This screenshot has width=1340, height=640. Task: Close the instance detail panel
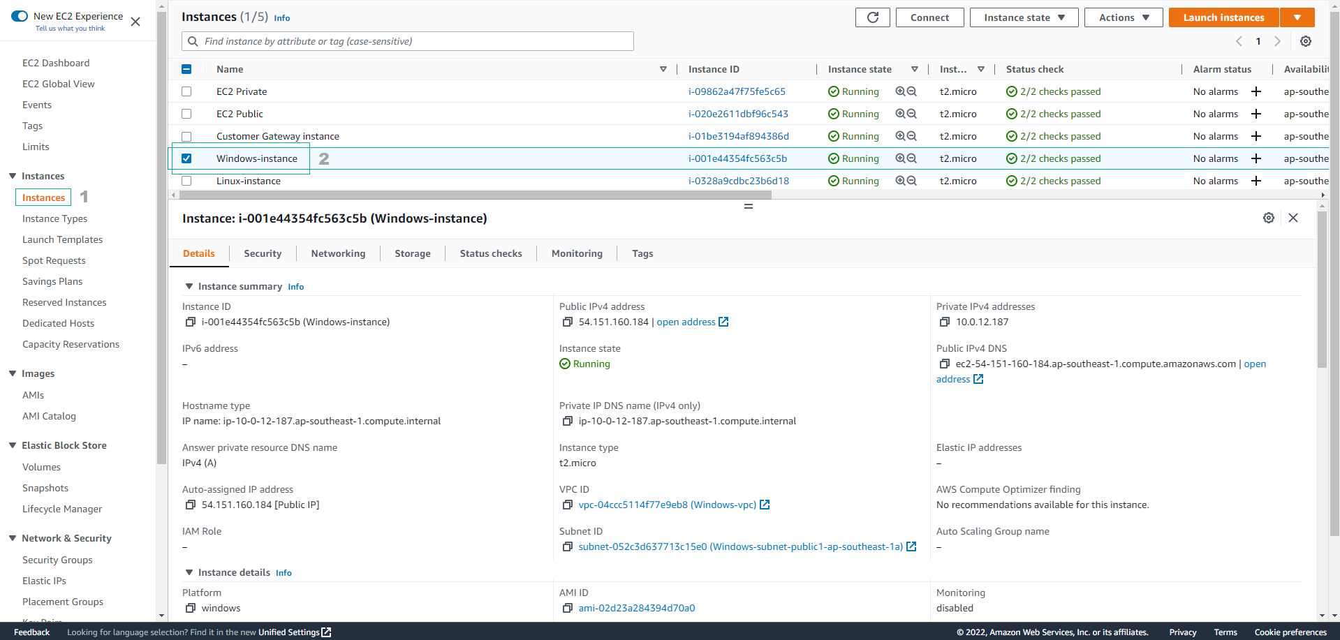tap(1293, 218)
